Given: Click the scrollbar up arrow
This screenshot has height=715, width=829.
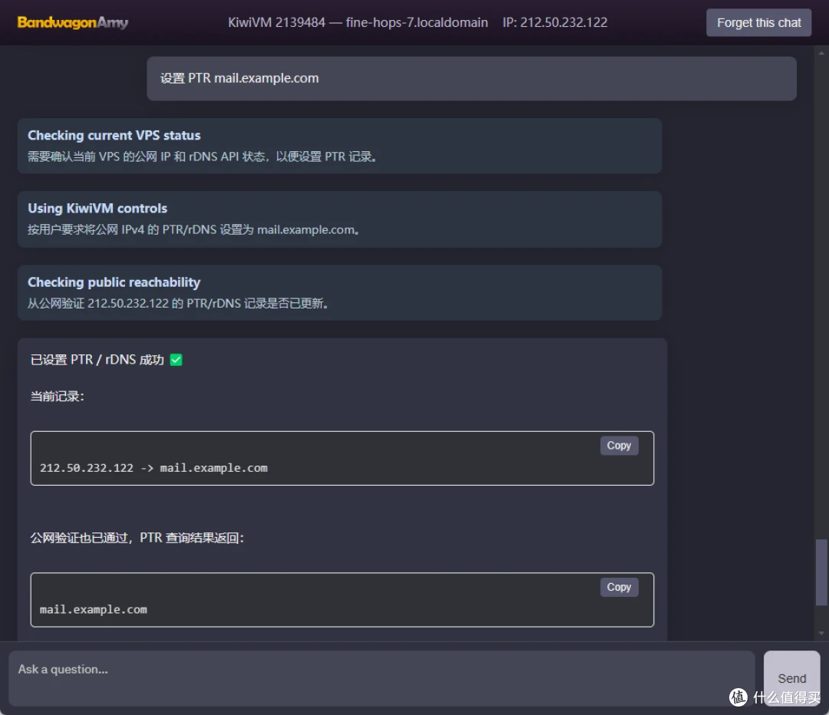Looking at the screenshot, I should (821, 53).
